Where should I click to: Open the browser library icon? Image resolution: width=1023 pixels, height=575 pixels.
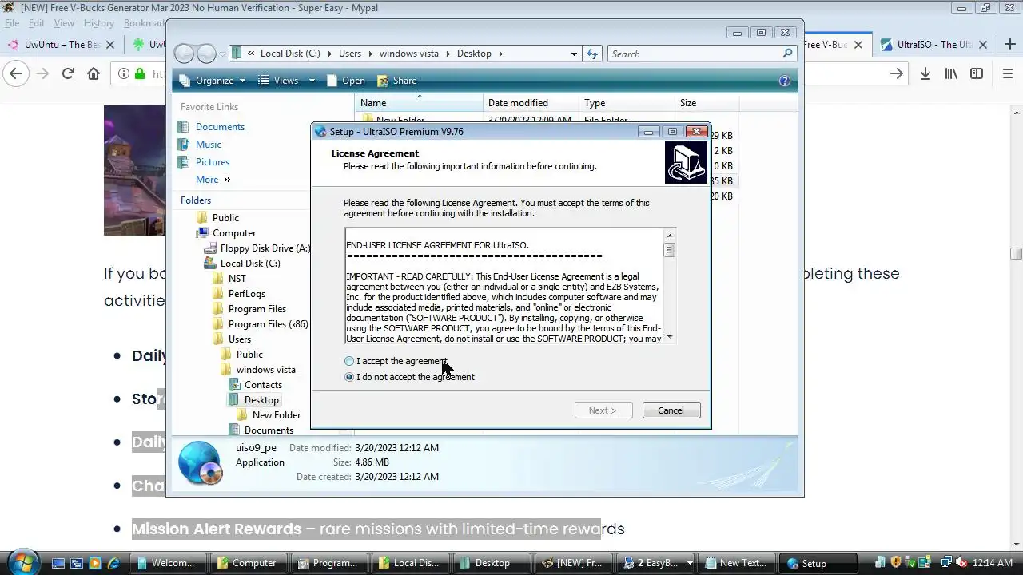(951, 73)
